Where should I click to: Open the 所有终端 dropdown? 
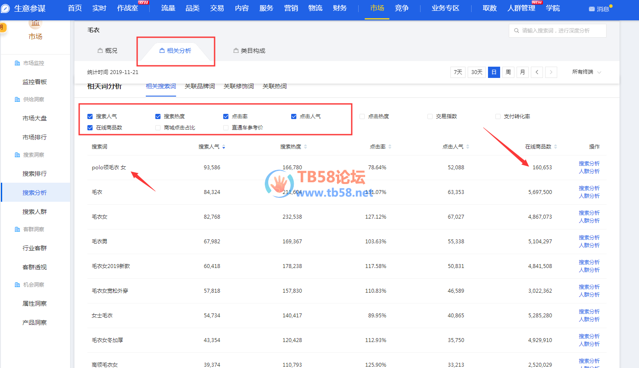pyautogui.click(x=586, y=72)
